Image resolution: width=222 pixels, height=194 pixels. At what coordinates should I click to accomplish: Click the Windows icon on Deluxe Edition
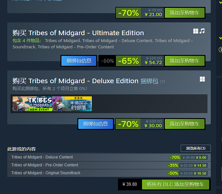click(202, 79)
